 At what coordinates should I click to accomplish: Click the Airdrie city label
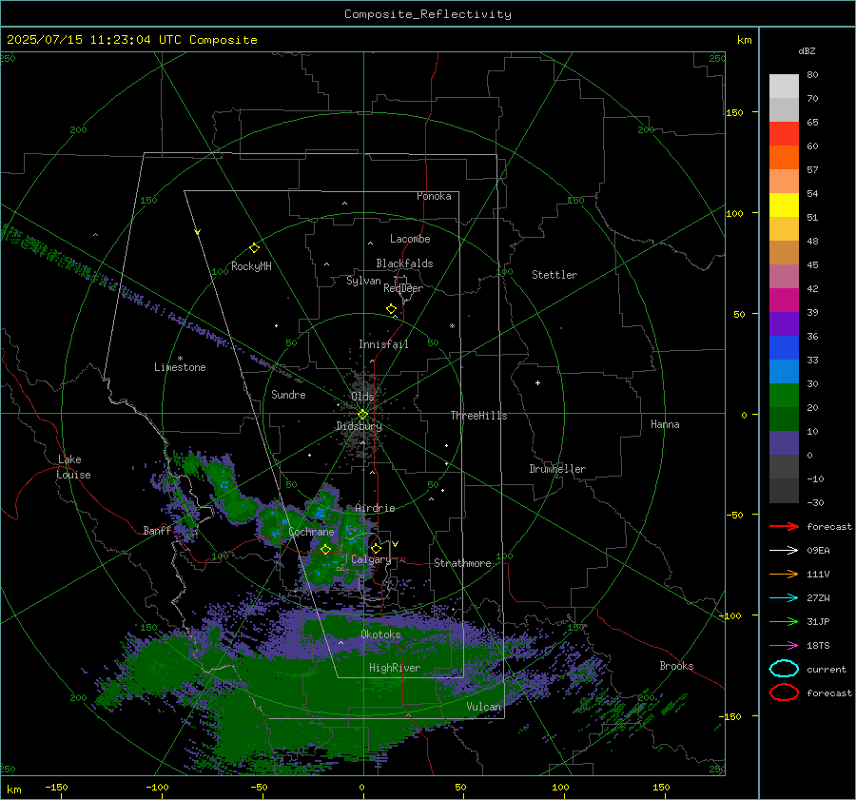[x=375, y=508]
